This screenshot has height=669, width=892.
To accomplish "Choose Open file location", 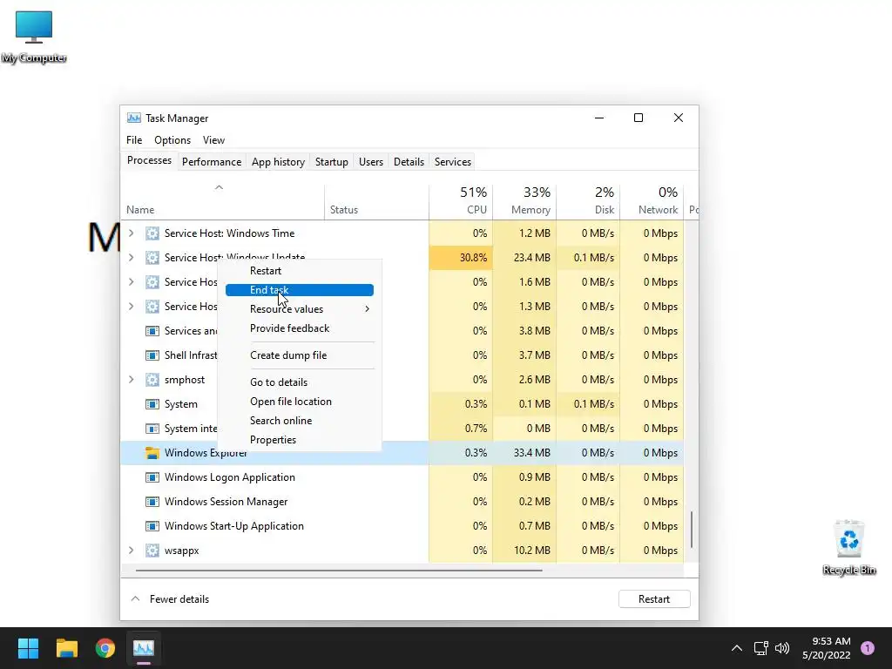I will 300,402.
